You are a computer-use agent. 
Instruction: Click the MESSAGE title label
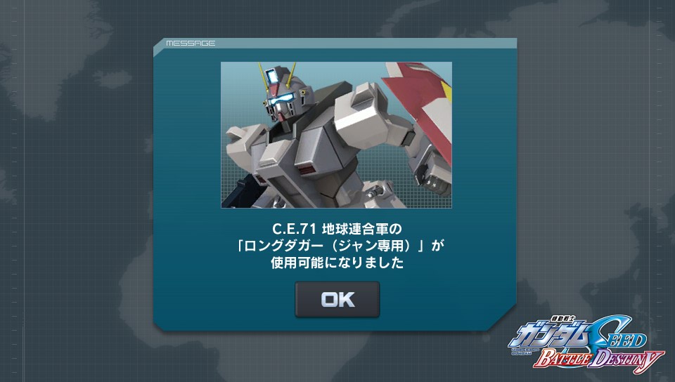[191, 44]
